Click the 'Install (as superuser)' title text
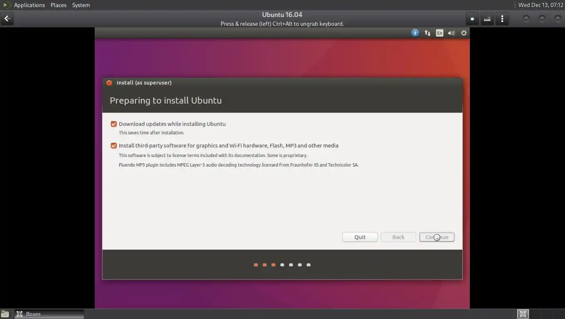 pyautogui.click(x=144, y=83)
